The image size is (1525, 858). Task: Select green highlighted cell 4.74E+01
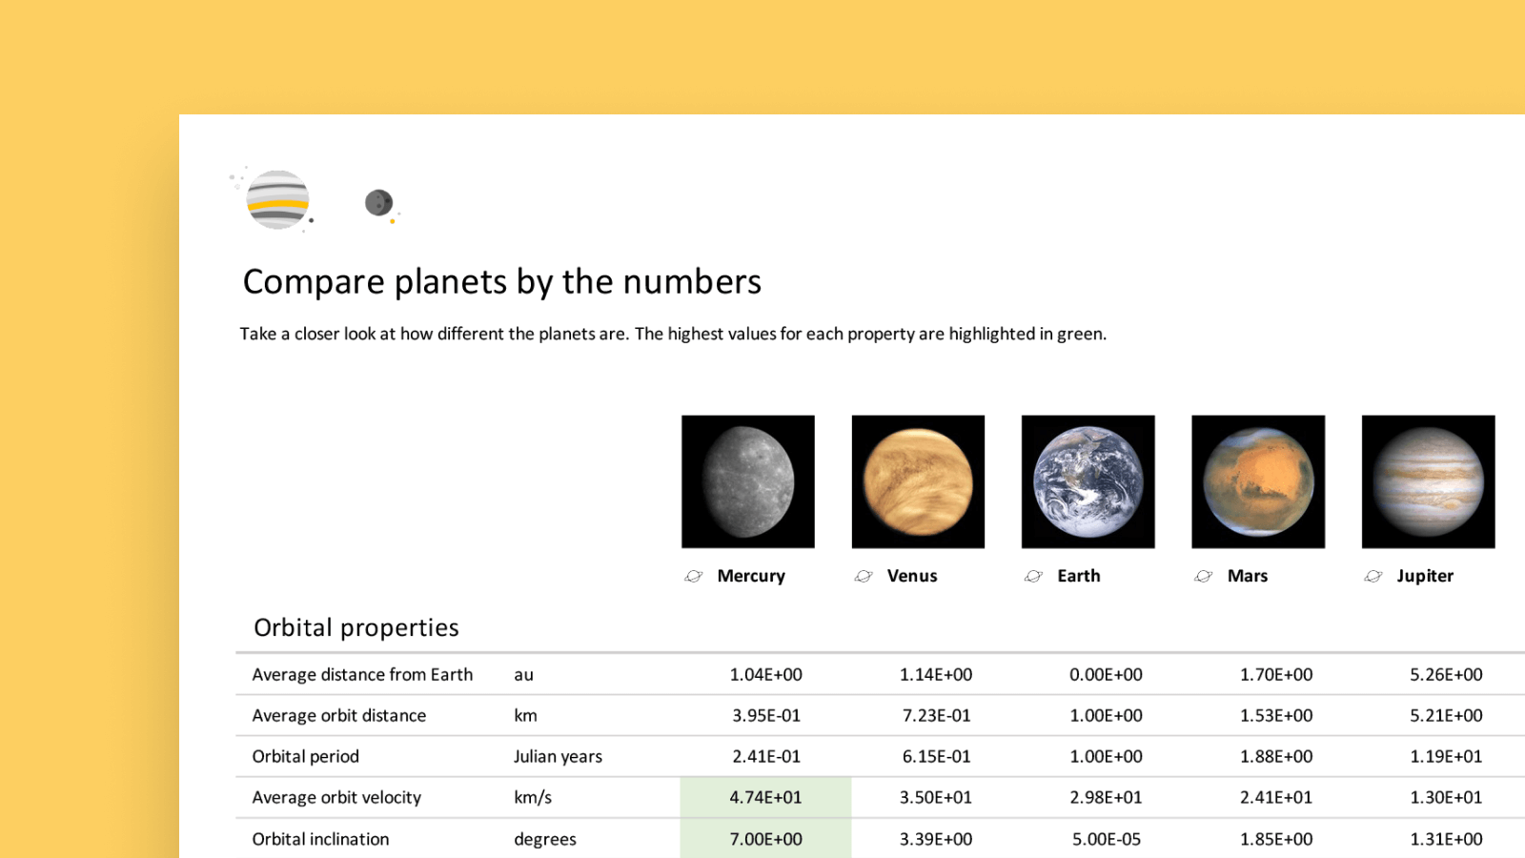765,797
